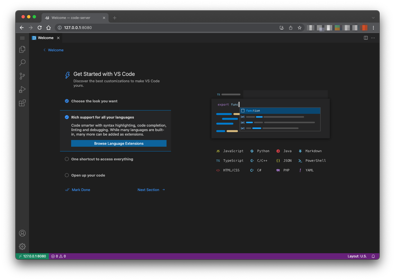Screen dimensions: 395x280
Task: Reload the browser page
Action: (x=40, y=28)
